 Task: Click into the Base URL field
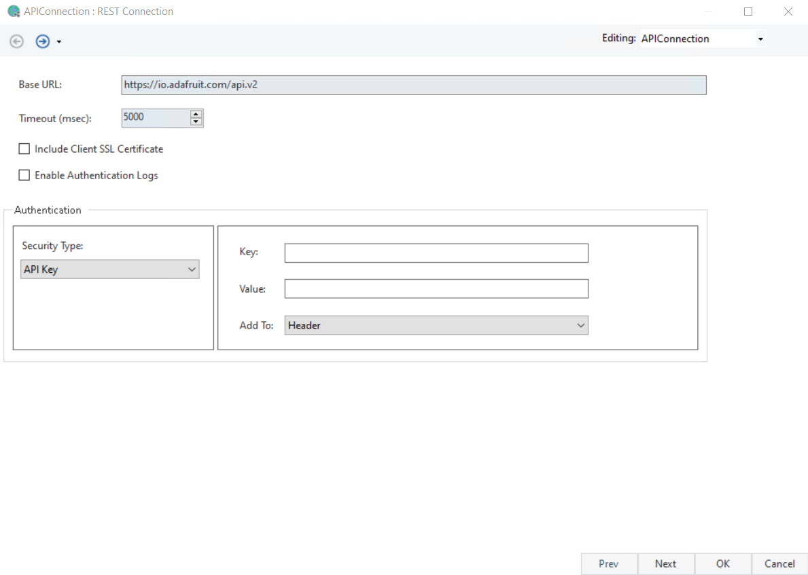413,85
